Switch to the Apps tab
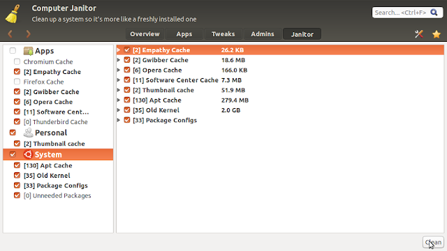This screenshot has height=251, width=447. (184, 34)
